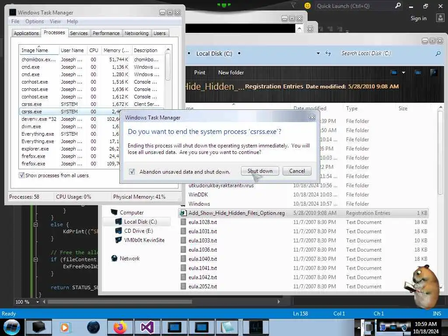
Task: Open Visual Studio from the taskbar
Action: (147, 327)
